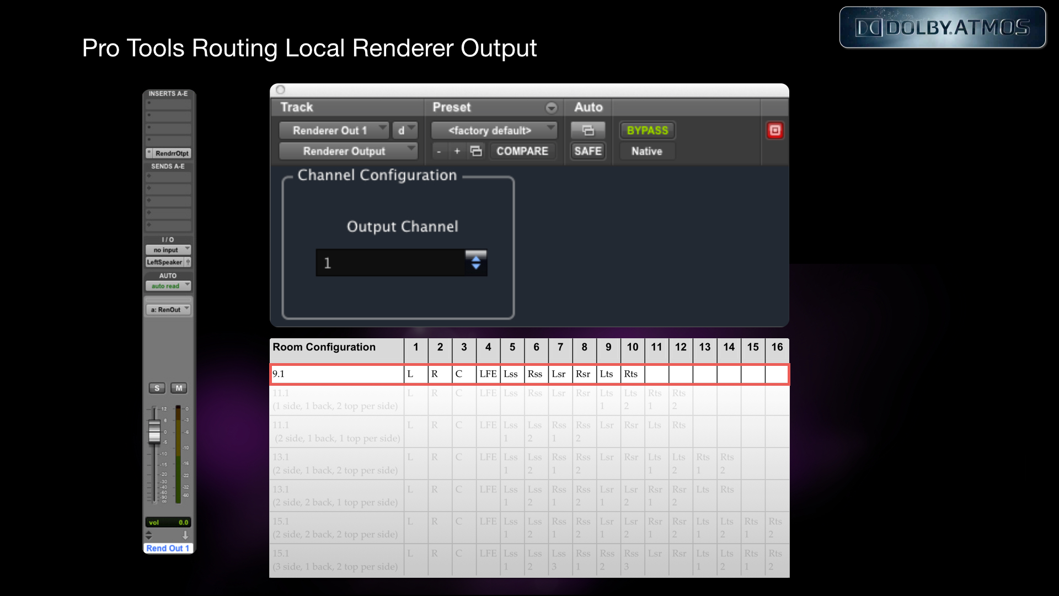Click the previous preset minus button

click(439, 151)
